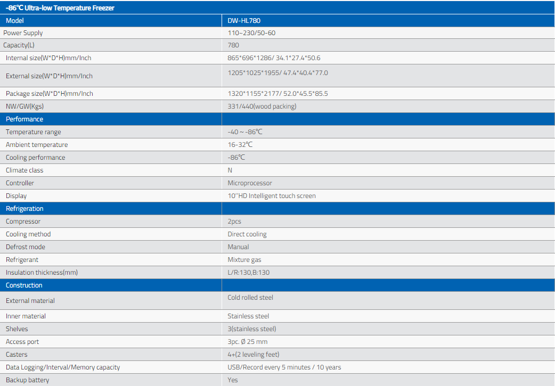The image size is (555, 386).
Task: Select the Access port value 3pc. Ø 25 mm
Action: [x=248, y=342]
